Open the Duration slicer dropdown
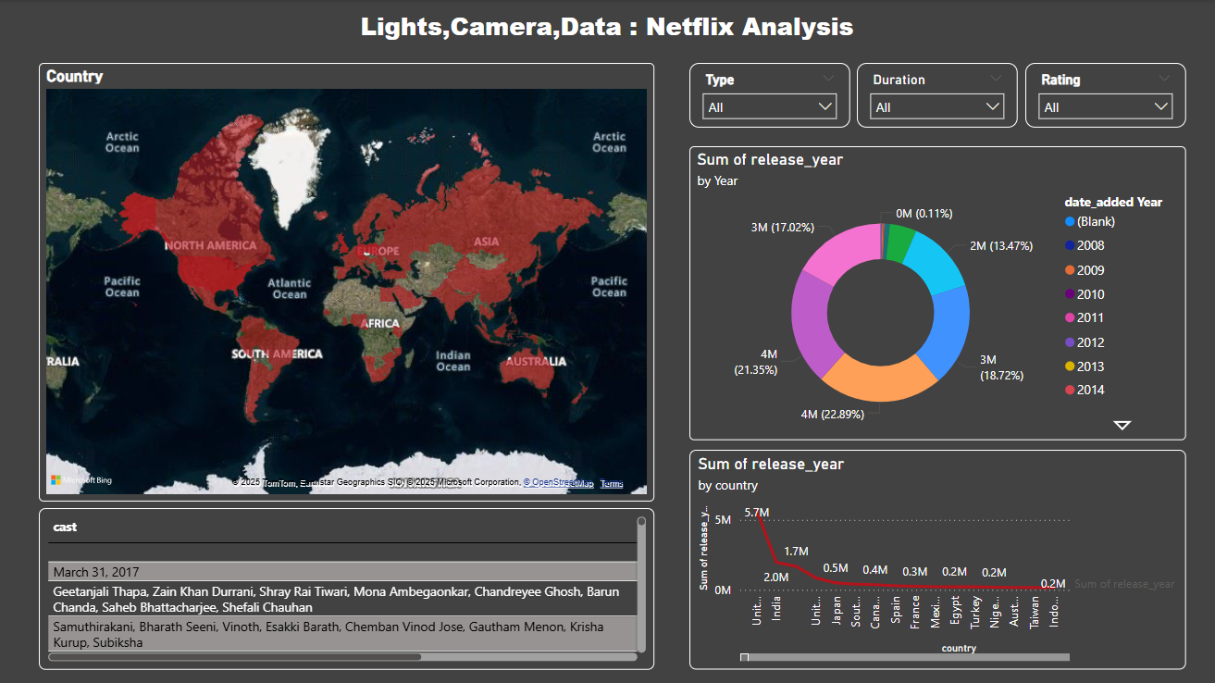 937,107
